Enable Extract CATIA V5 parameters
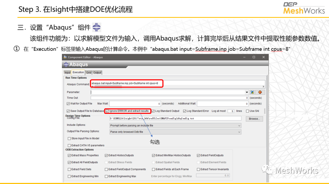 69,145
